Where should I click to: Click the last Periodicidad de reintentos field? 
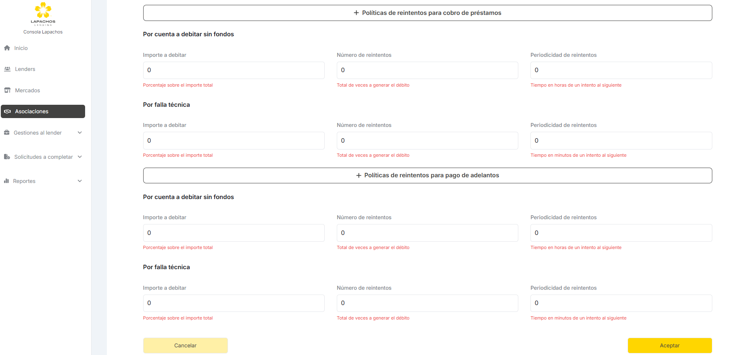coord(621,303)
